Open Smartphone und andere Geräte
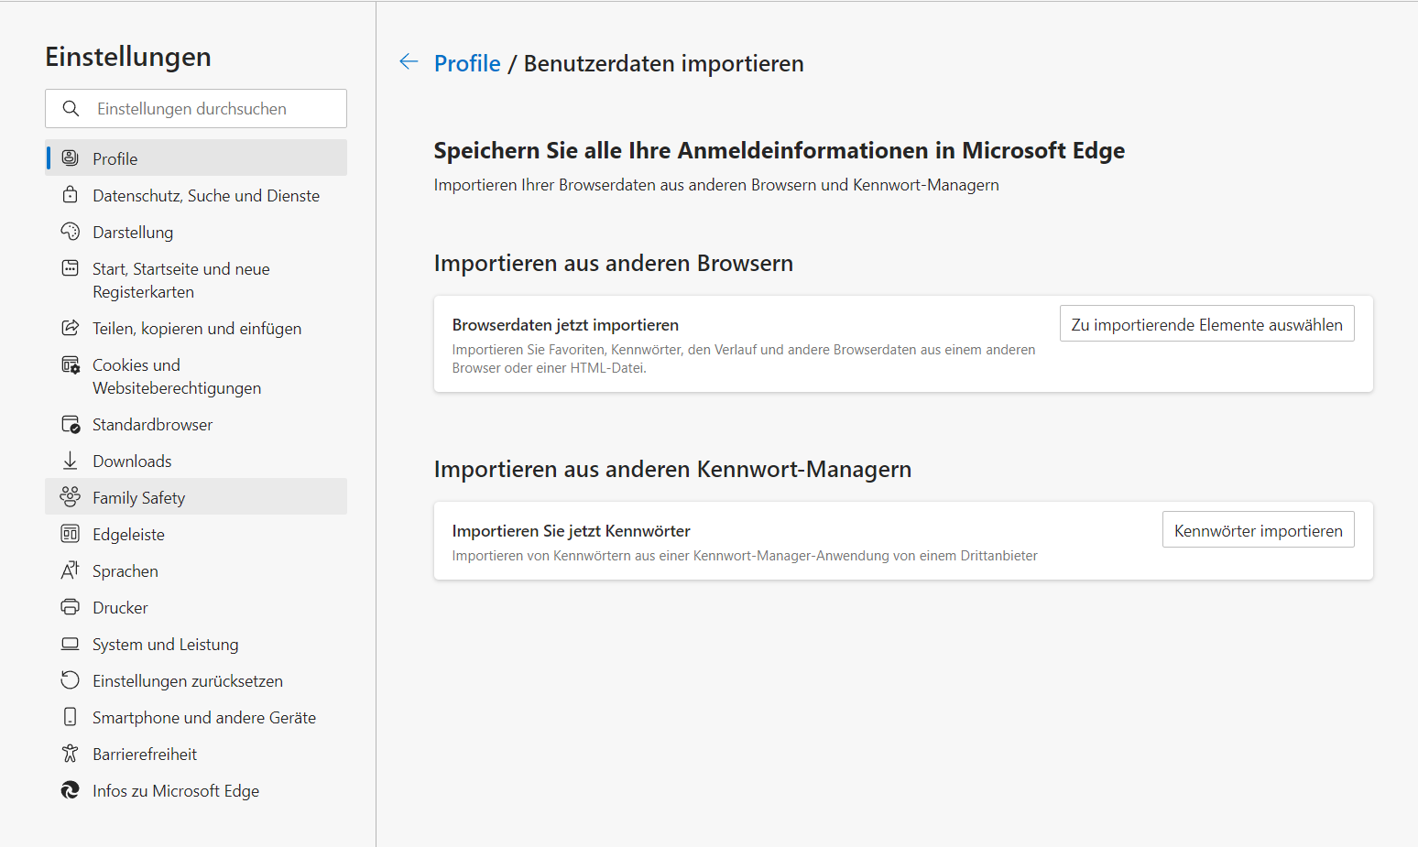The height and width of the screenshot is (847, 1418). [203, 718]
